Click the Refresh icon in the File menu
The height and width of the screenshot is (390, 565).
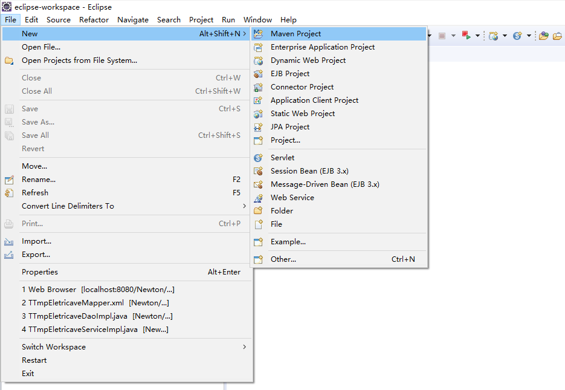(x=9, y=192)
